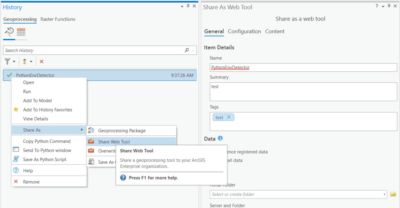Expand the Portal Folder combo box
Image resolution: width=400 pixels, height=208 pixels.
click(384, 194)
